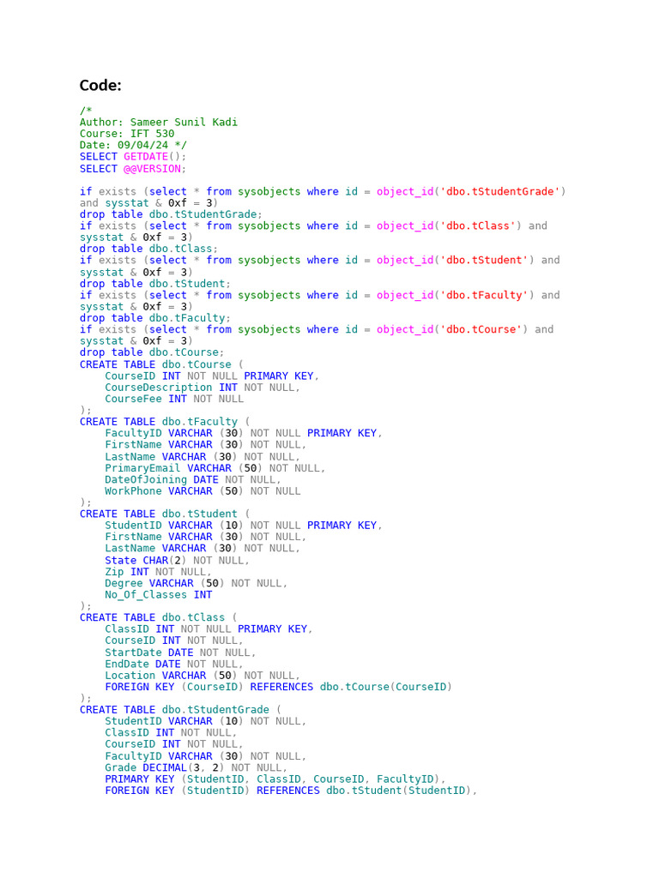Click the 'CREATE TABLE dbo.tFaculty (' line
Screen dimensions: 659x878
[165, 422]
